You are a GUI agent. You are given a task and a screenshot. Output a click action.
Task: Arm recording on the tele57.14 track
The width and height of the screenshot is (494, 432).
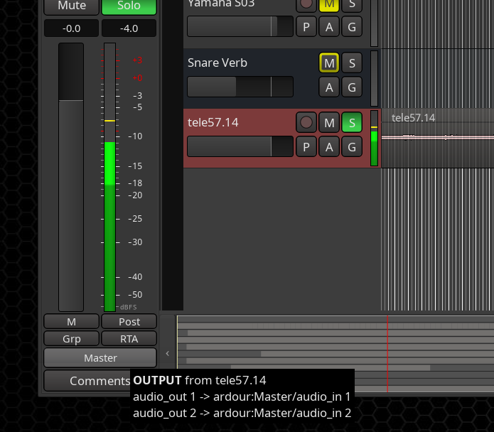[306, 122]
